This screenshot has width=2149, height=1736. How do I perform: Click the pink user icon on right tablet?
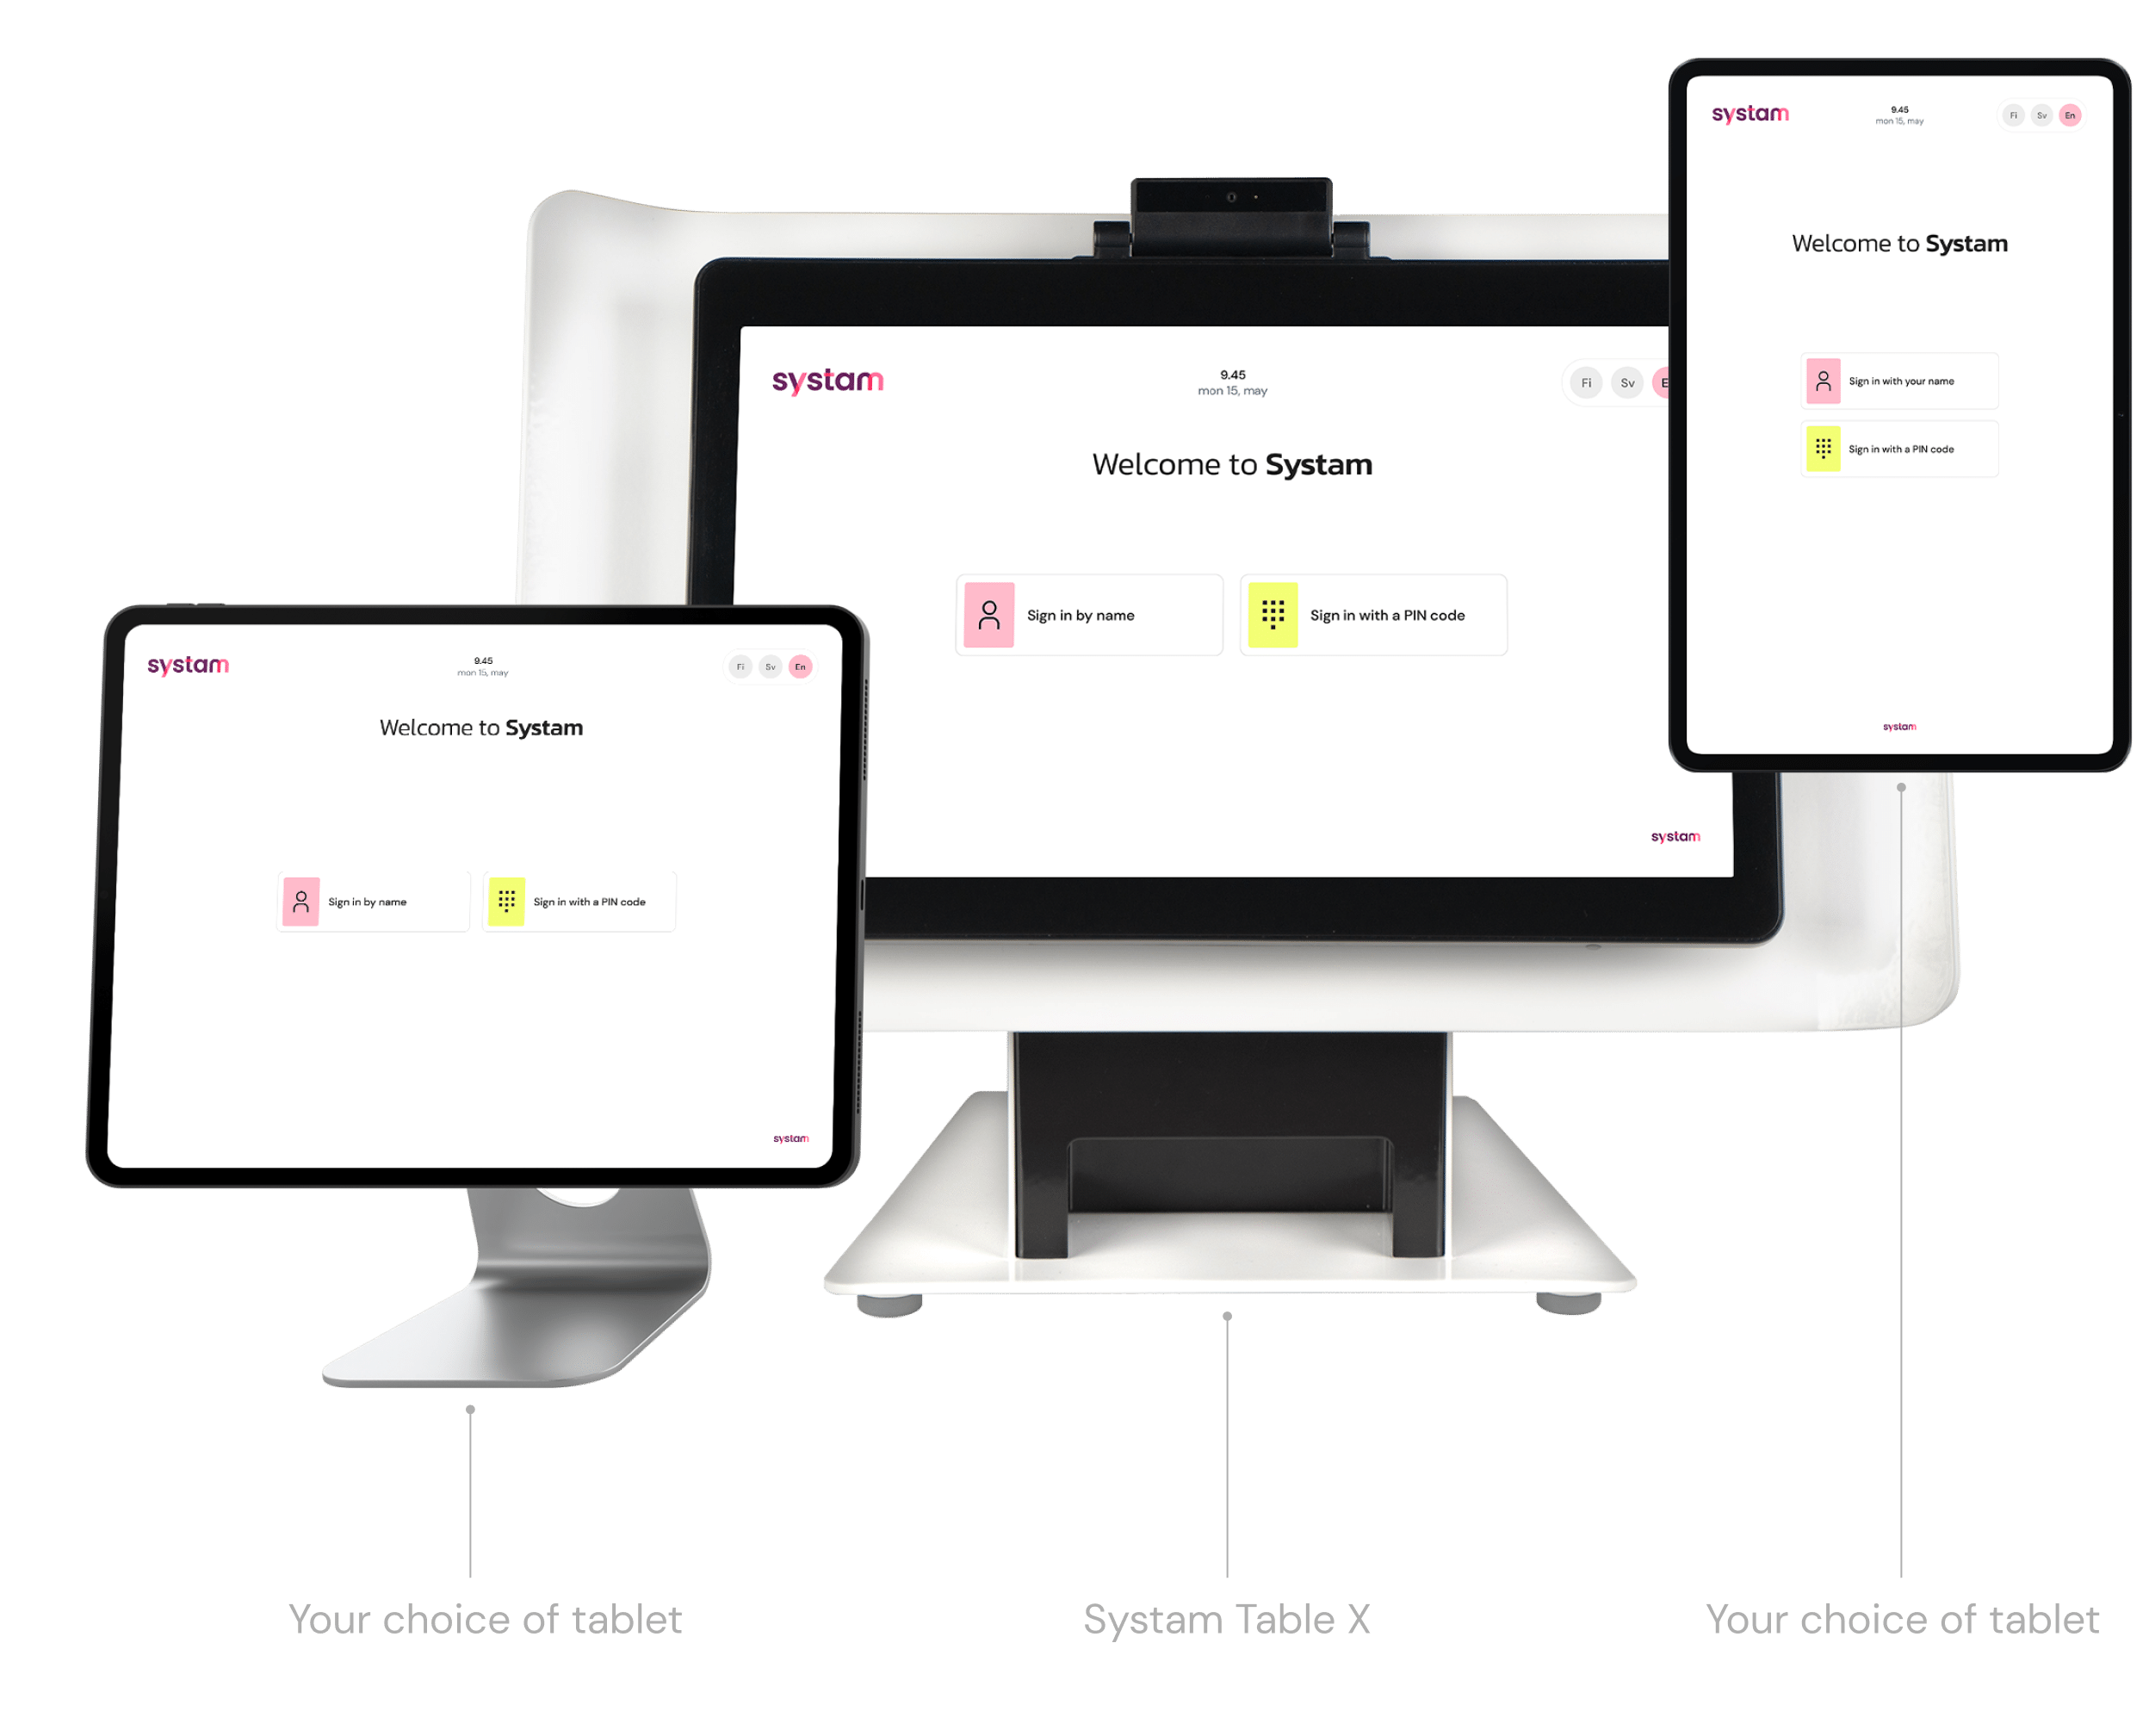pos(1821,379)
